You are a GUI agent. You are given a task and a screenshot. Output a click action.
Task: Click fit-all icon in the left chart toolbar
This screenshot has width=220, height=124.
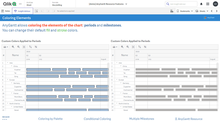24,47
